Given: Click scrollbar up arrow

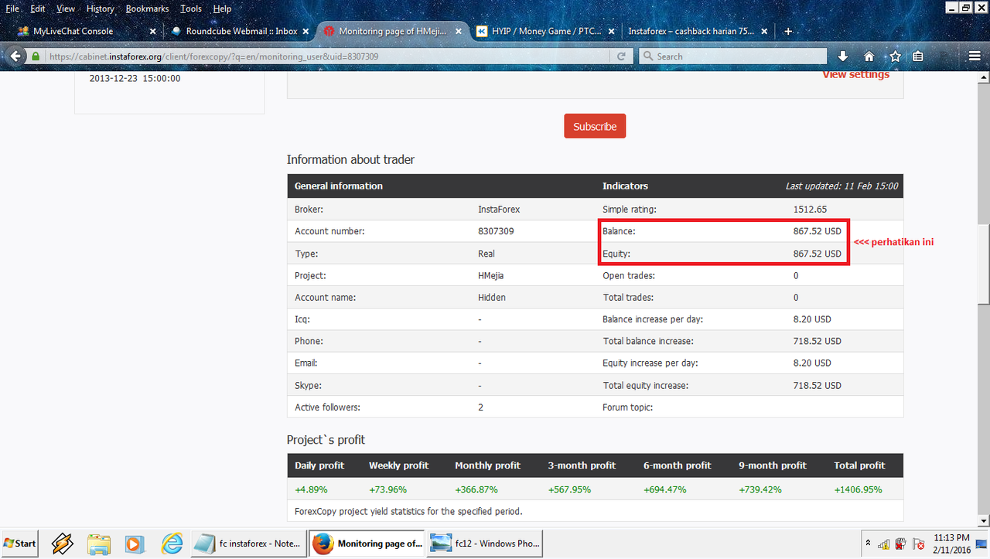Looking at the screenshot, I should [x=984, y=77].
